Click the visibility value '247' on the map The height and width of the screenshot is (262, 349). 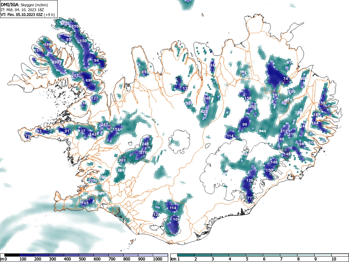(104, 124)
